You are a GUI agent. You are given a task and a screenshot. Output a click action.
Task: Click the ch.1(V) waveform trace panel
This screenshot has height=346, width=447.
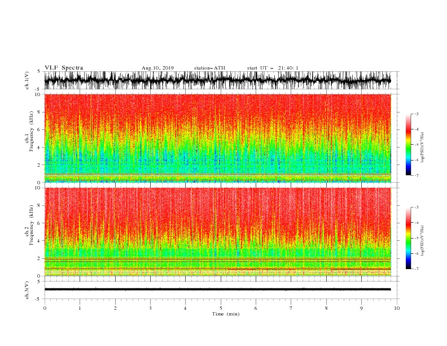(x=221, y=80)
